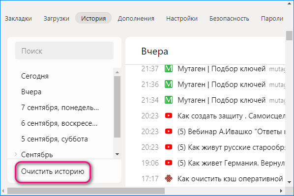
Task: Click YouTube icon at 19:06 entry
Action: [x=169, y=163]
